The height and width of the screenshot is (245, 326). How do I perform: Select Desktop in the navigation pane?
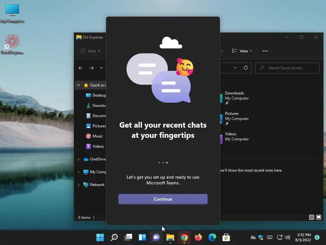[96, 95]
